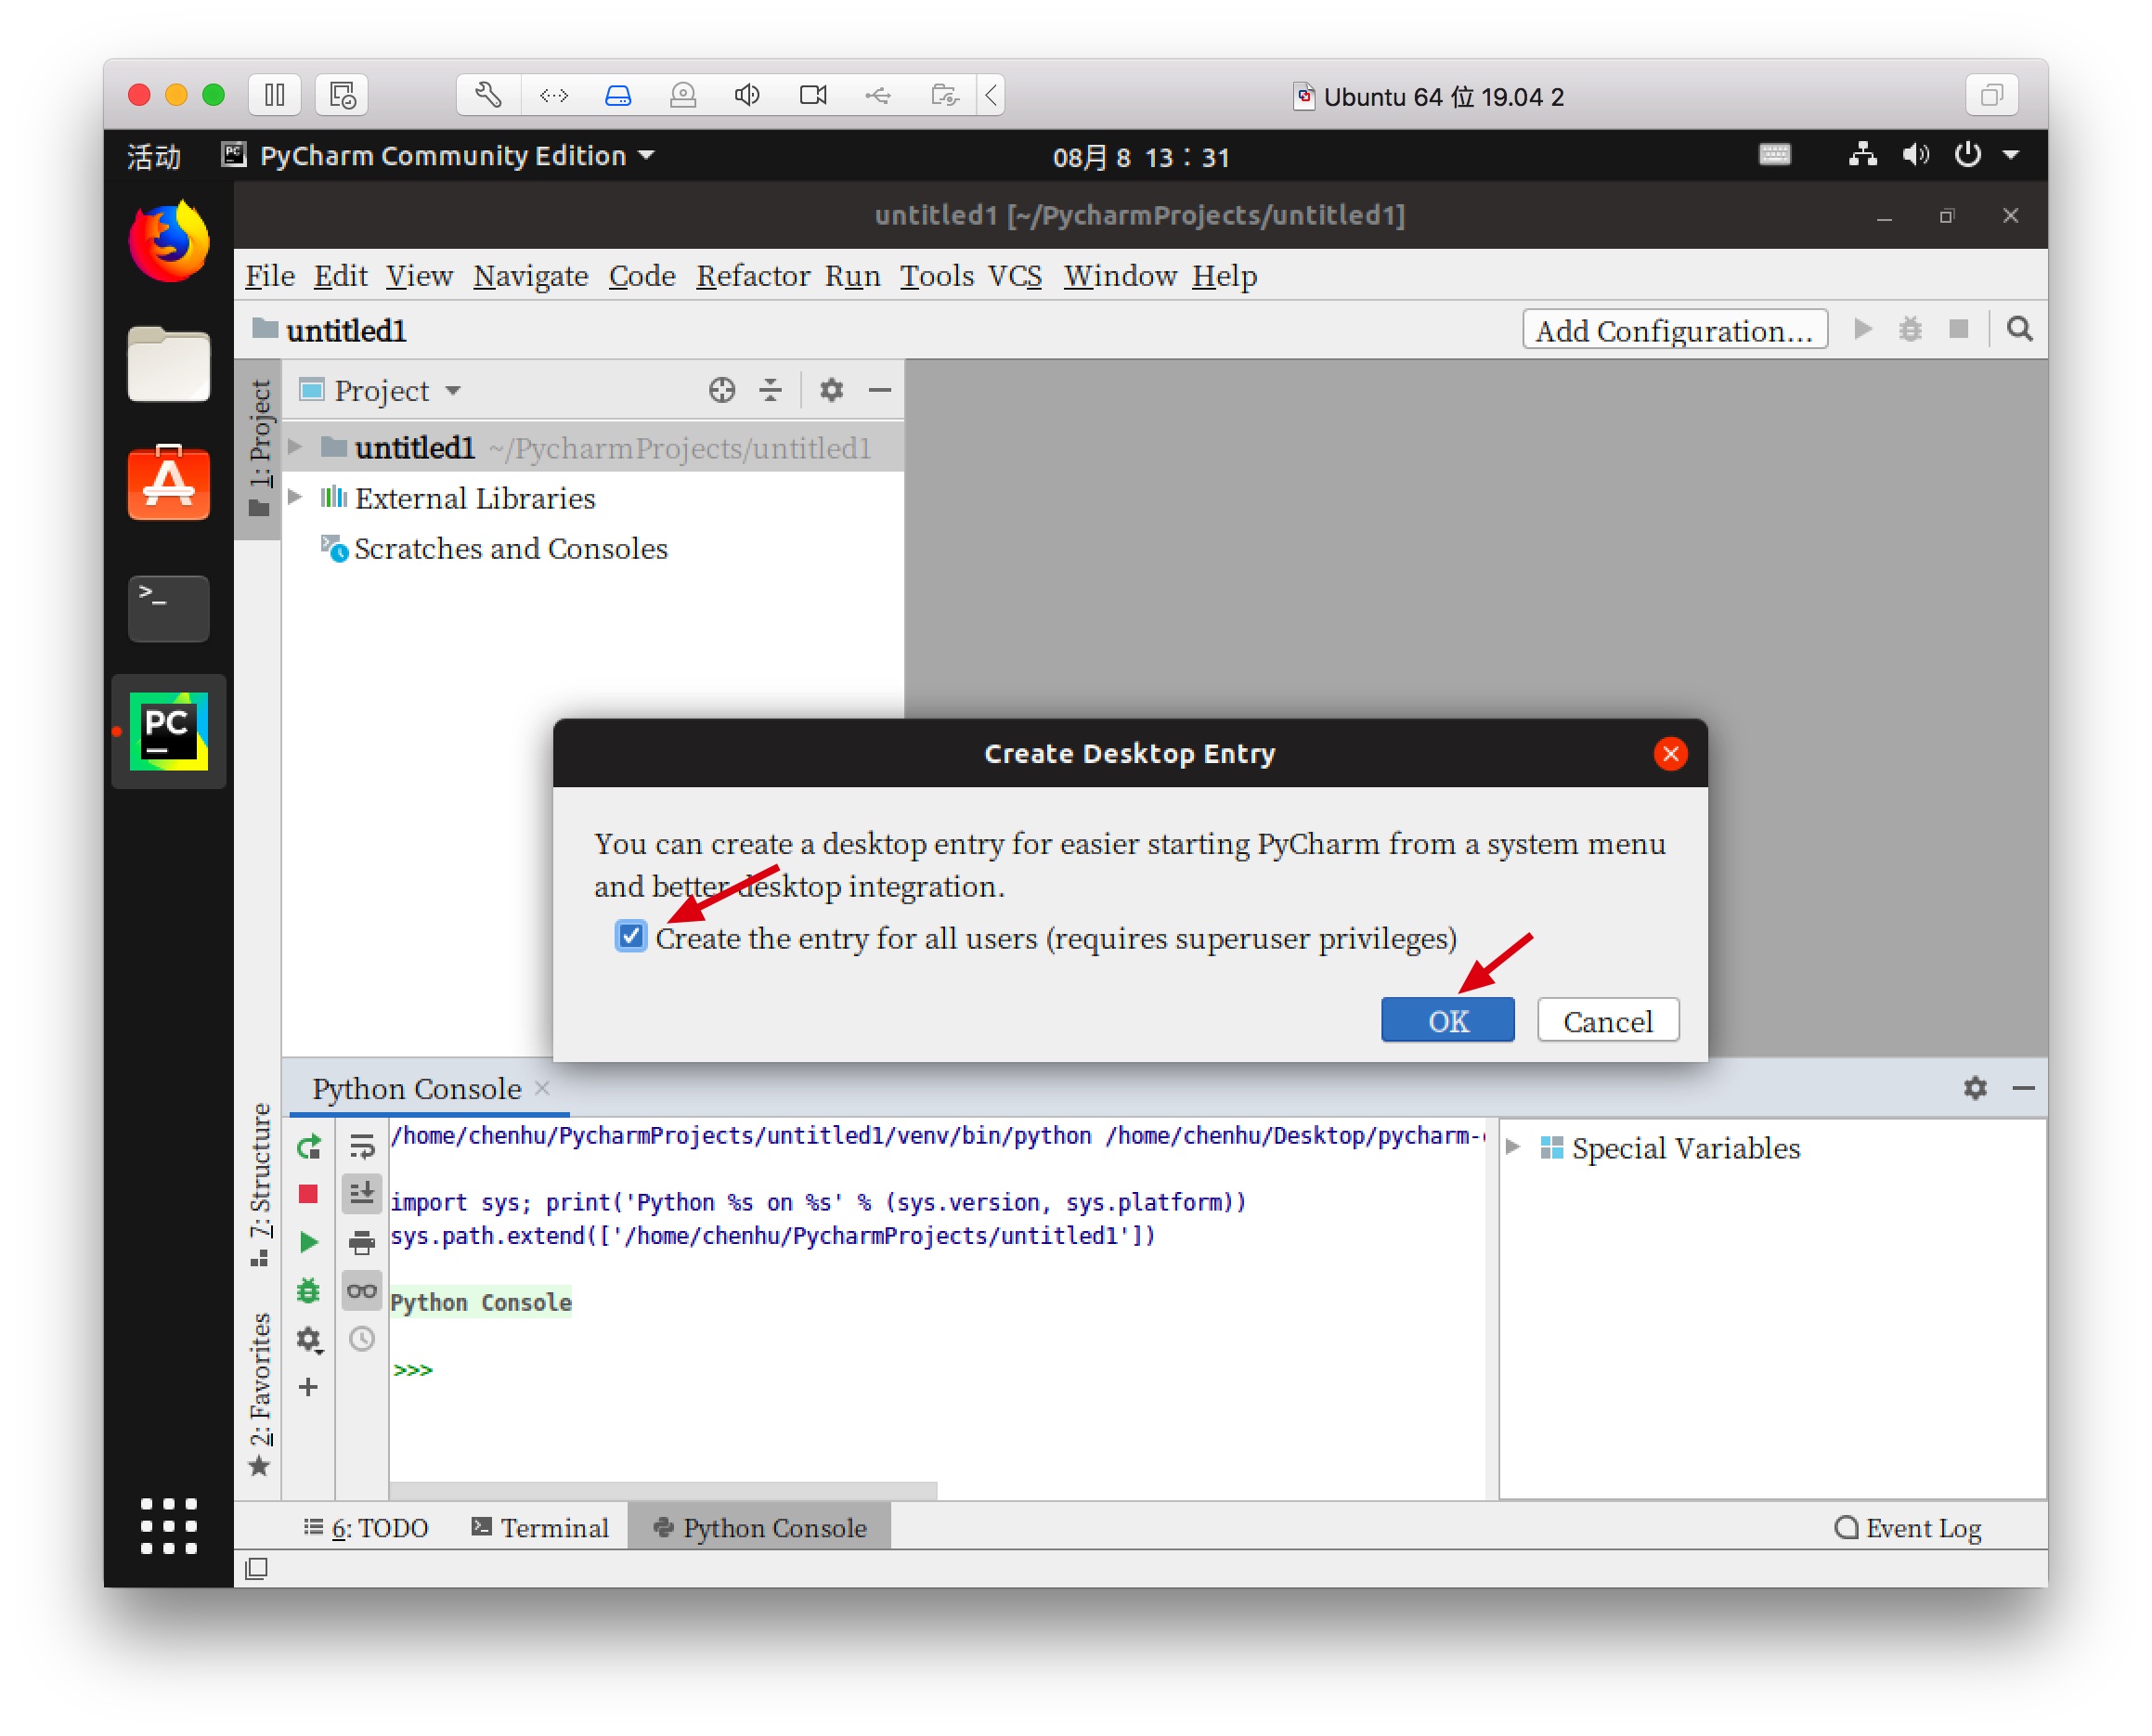Open Project panel settings gear
The width and height of the screenshot is (2152, 1736).
coord(831,390)
